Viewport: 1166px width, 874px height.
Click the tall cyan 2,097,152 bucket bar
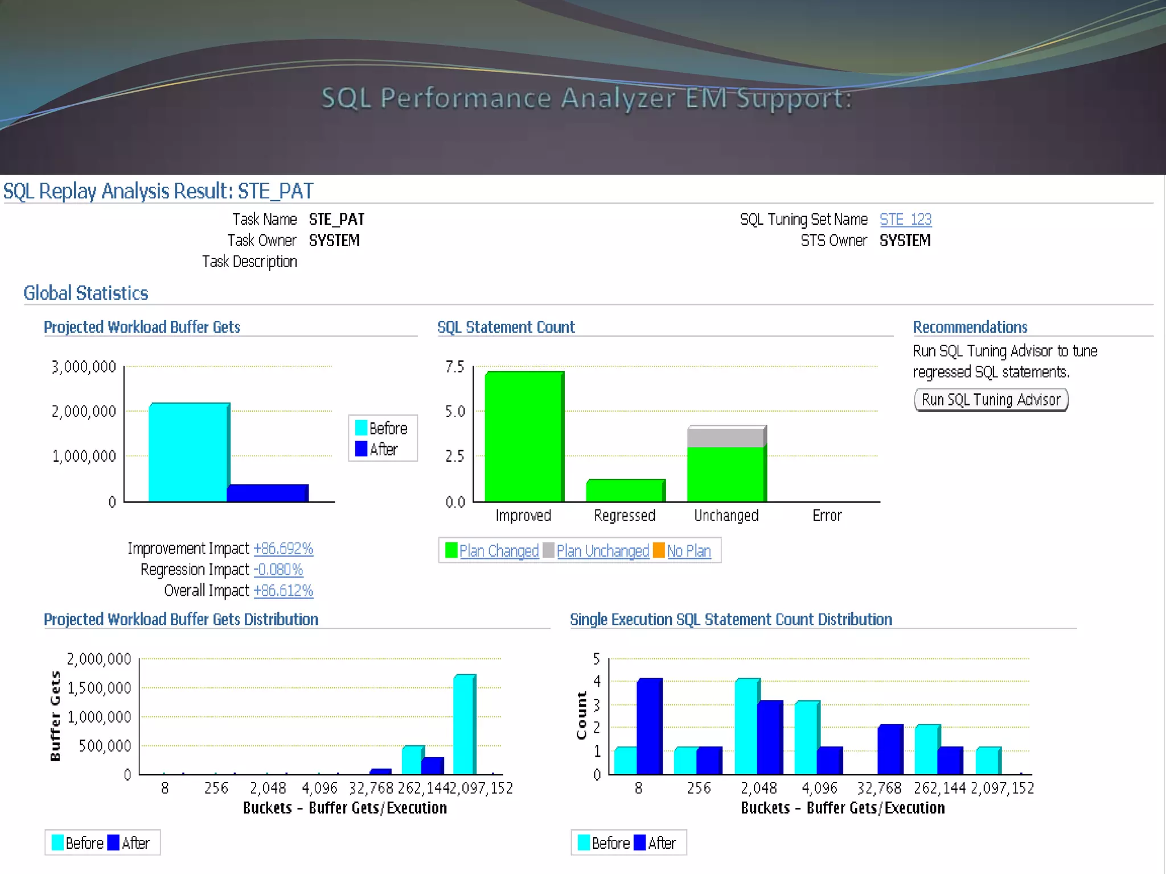click(x=463, y=724)
